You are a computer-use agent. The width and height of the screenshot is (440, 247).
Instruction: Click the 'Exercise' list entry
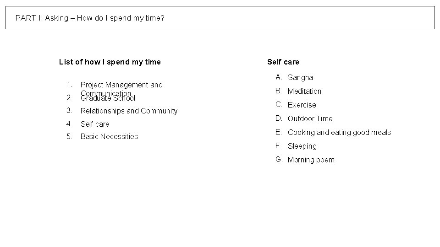click(302, 105)
